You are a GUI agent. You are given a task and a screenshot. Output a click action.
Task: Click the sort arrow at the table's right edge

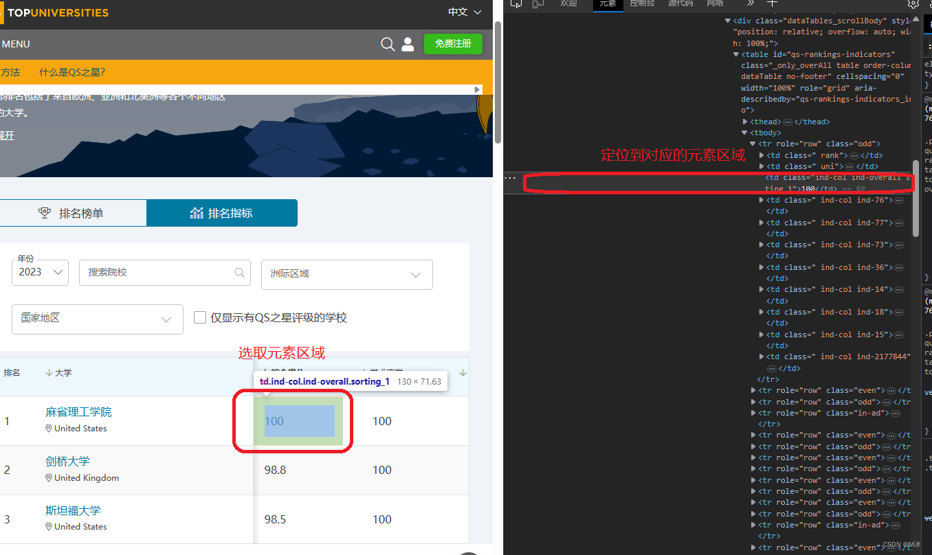click(x=463, y=373)
